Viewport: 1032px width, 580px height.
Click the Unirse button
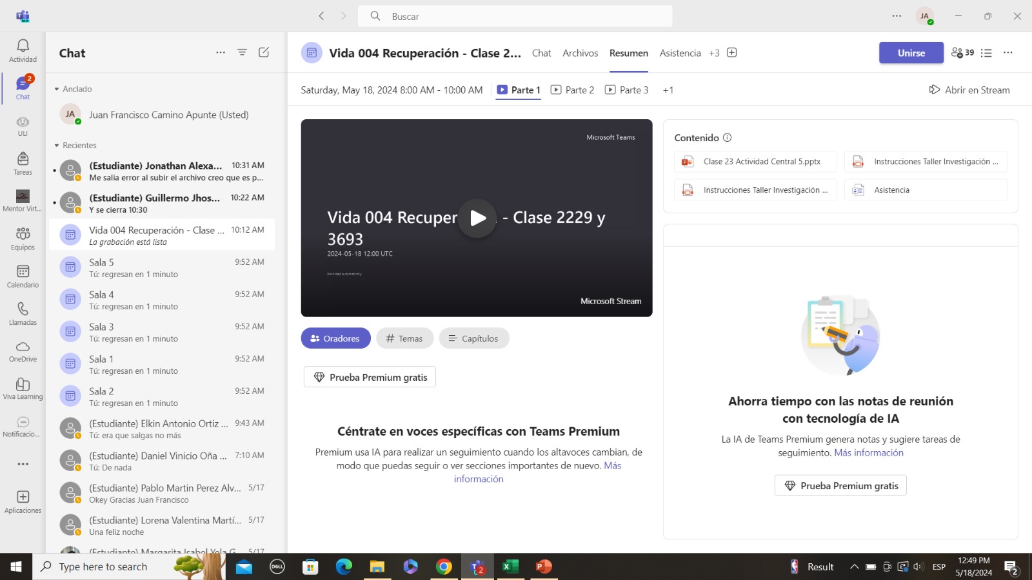click(911, 53)
